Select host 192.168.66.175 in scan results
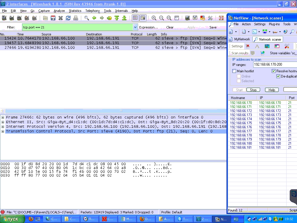Screen dimensions: 297x223 (x=262, y=123)
